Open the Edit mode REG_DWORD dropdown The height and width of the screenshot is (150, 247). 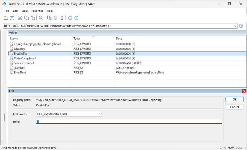[70, 114]
